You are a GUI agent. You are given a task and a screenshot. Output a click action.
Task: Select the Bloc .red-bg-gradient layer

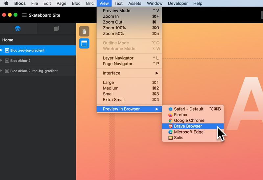point(38,50)
